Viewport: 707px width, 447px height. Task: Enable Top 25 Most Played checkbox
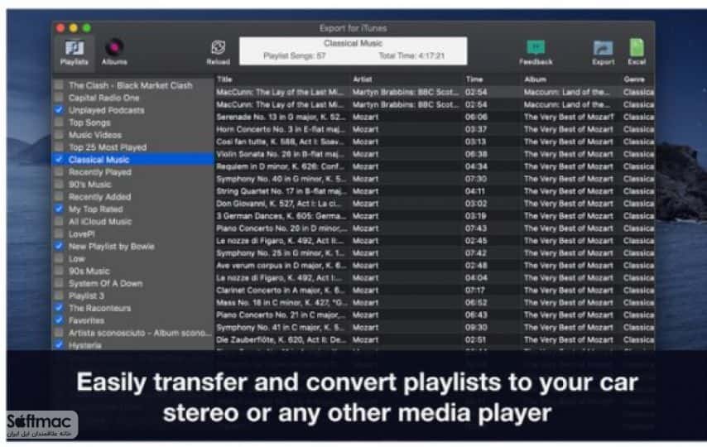click(x=59, y=147)
